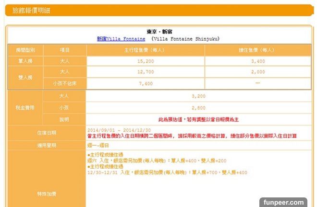Click the 單人房 row label

25,61
